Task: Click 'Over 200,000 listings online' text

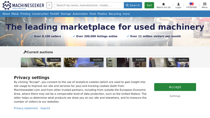Action: click(97, 36)
